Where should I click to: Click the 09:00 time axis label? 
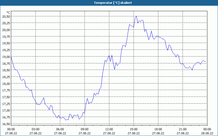click(x=85, y=129)
